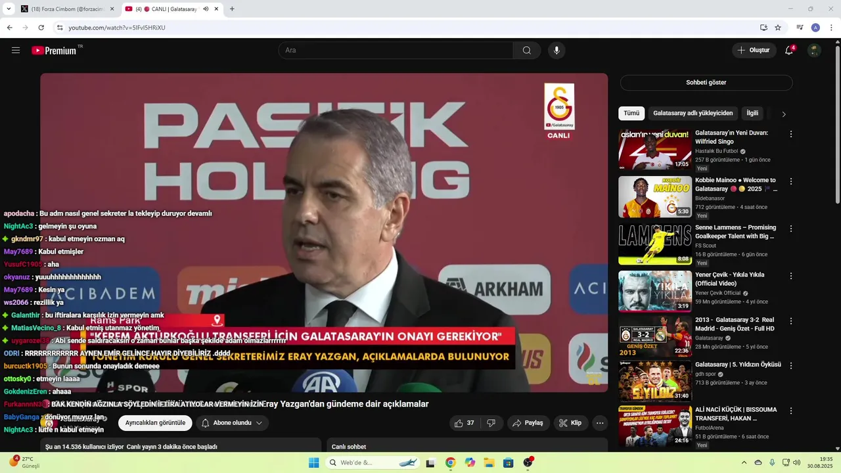Open Chrome three-dot menu
This screenshot has width=841, height=473.
(x=831, y=28)
